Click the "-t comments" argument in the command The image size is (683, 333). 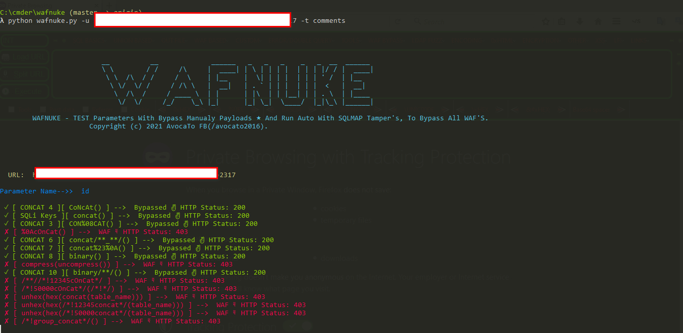click(x=323, y=21)
